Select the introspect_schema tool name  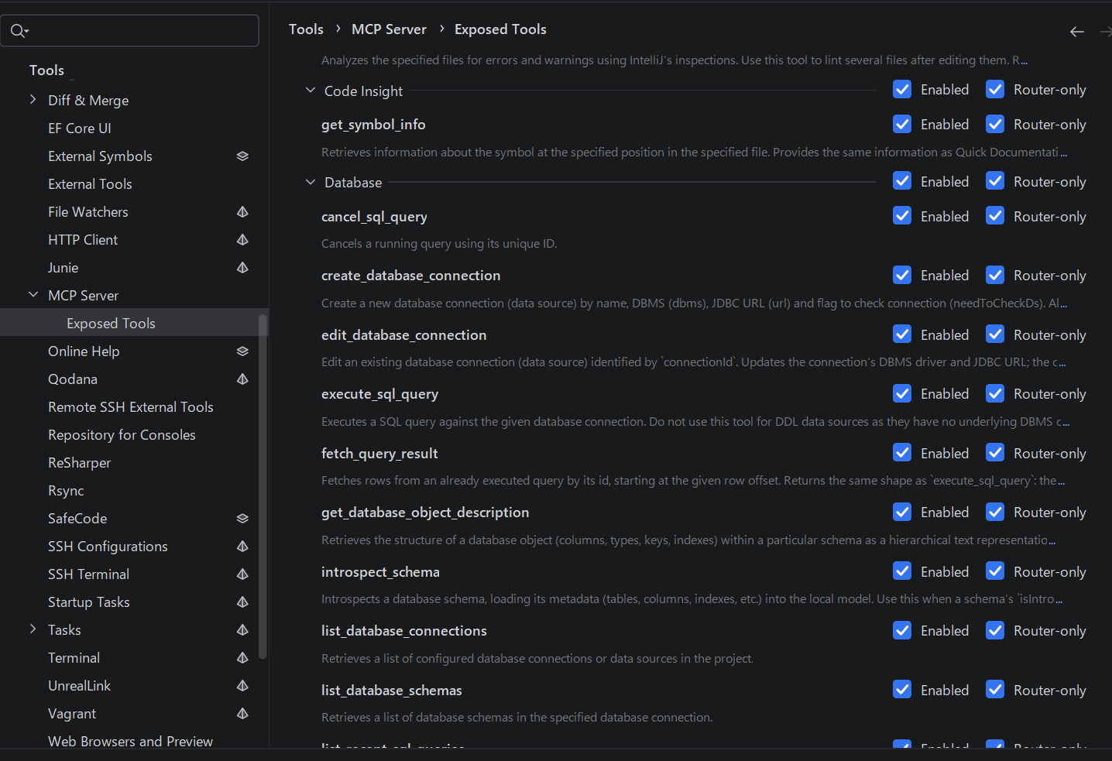click(x=380, y=572)
